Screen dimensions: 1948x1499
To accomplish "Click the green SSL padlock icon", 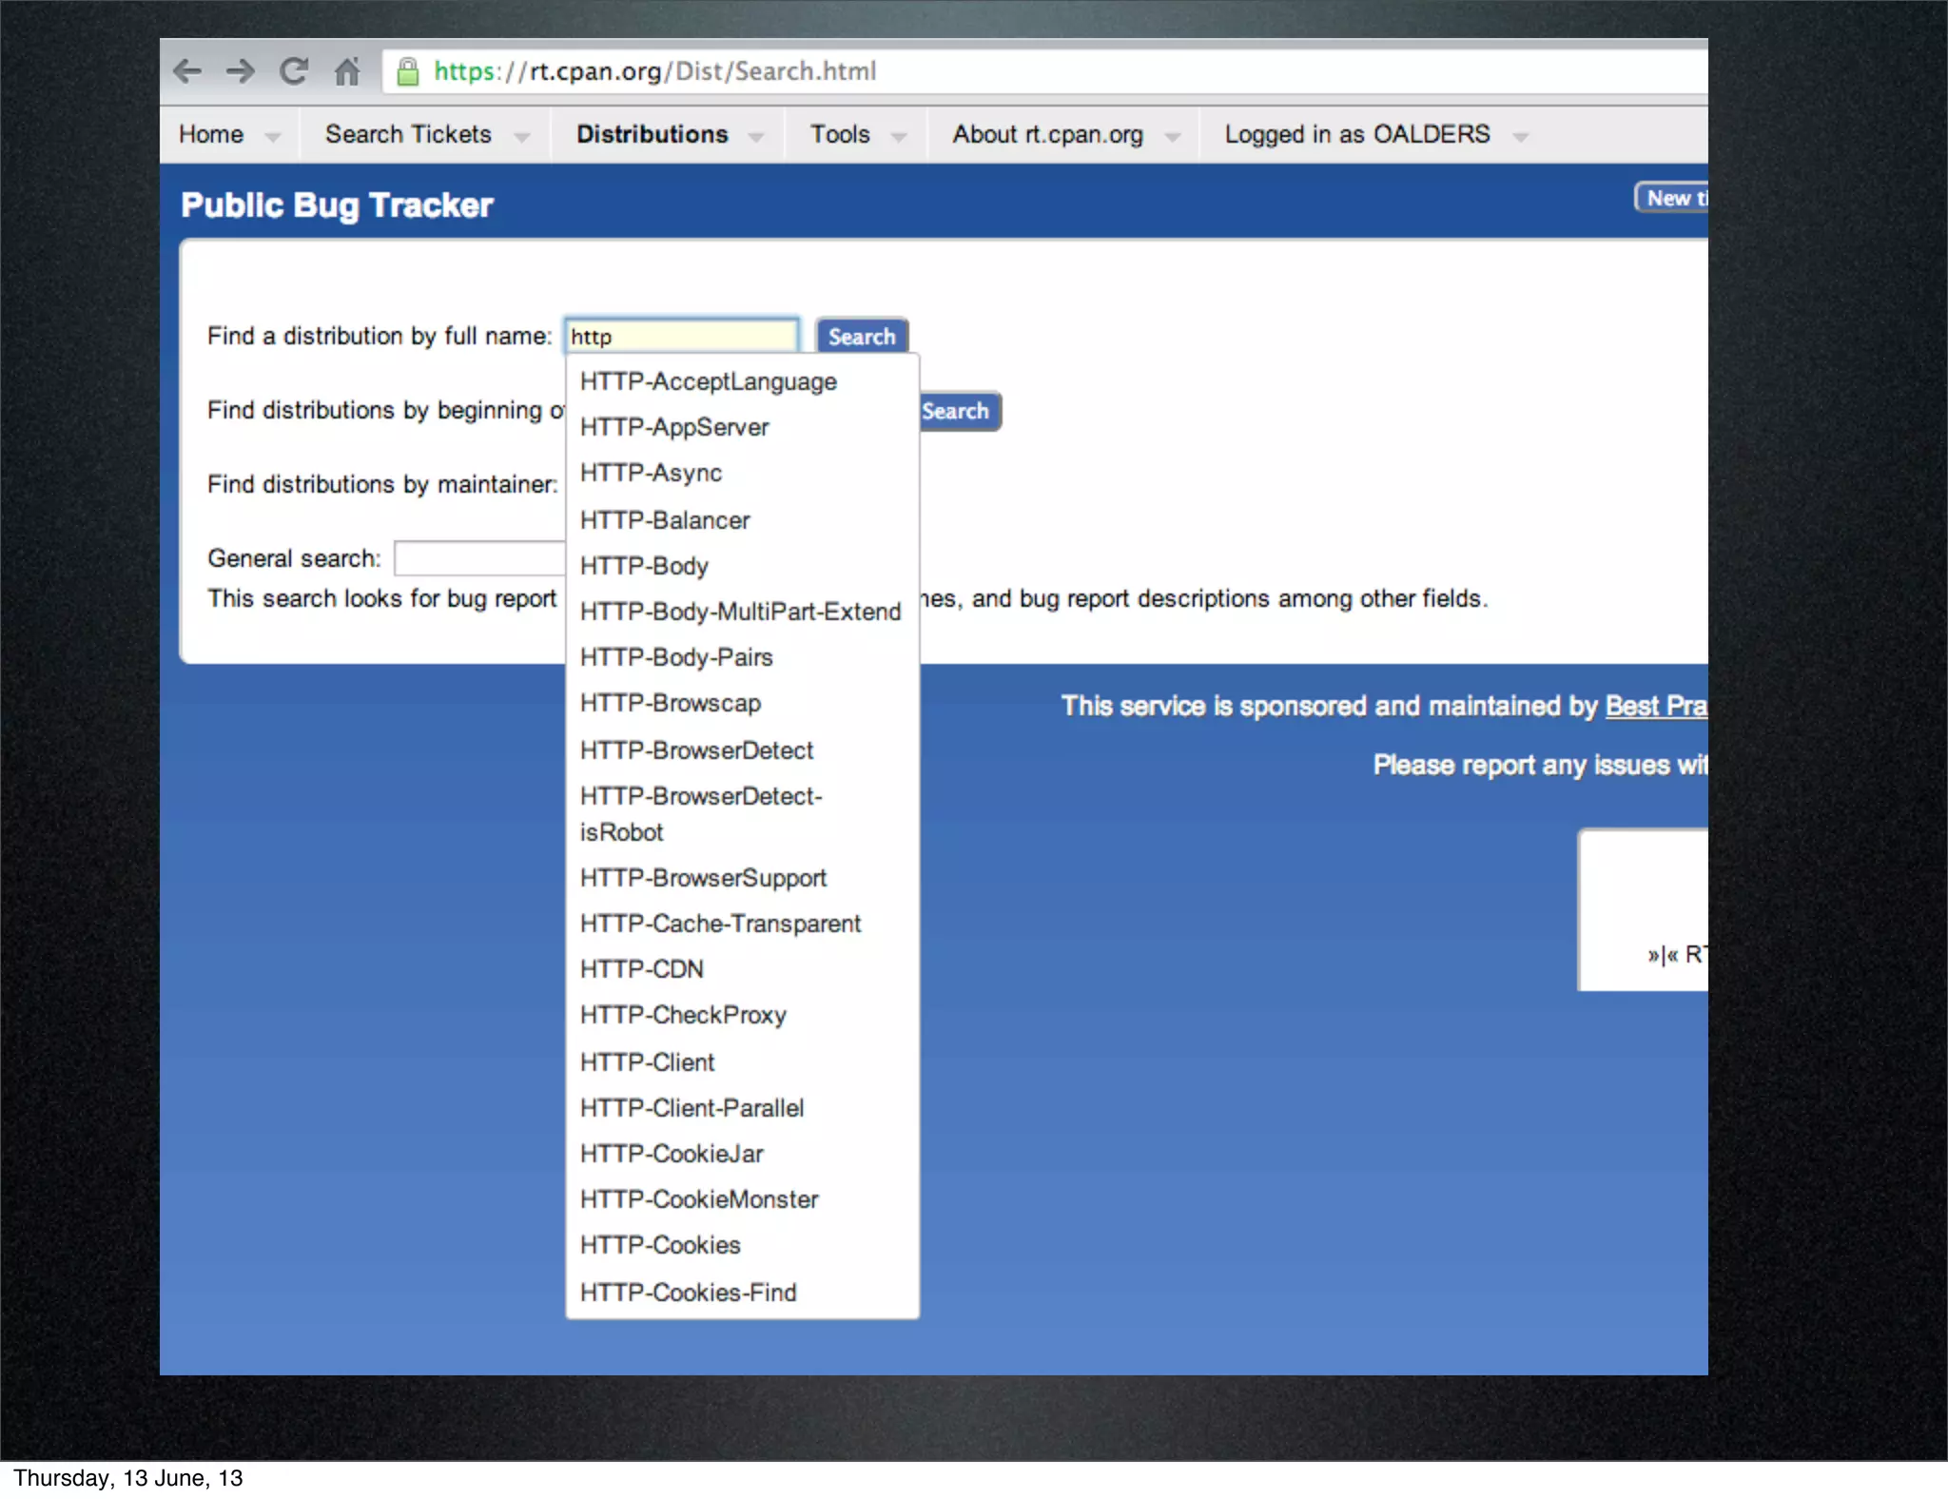I will pyautogui.click(x=408, y=71).
